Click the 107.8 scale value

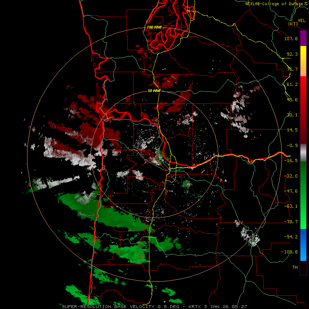tap(291, 38)
